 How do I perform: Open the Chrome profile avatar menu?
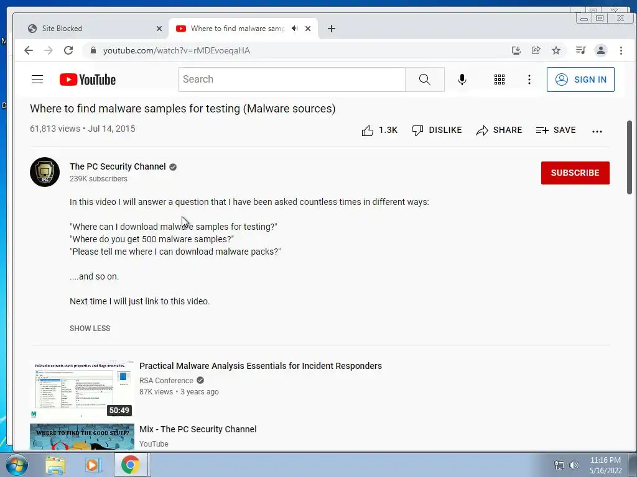pyautogui.click(x=600, y=50)
